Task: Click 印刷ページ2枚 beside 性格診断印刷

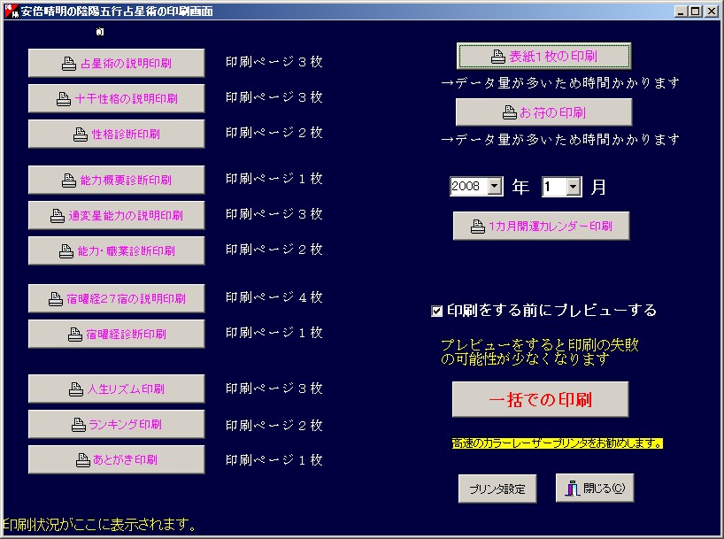Action: tap(273, 133)
